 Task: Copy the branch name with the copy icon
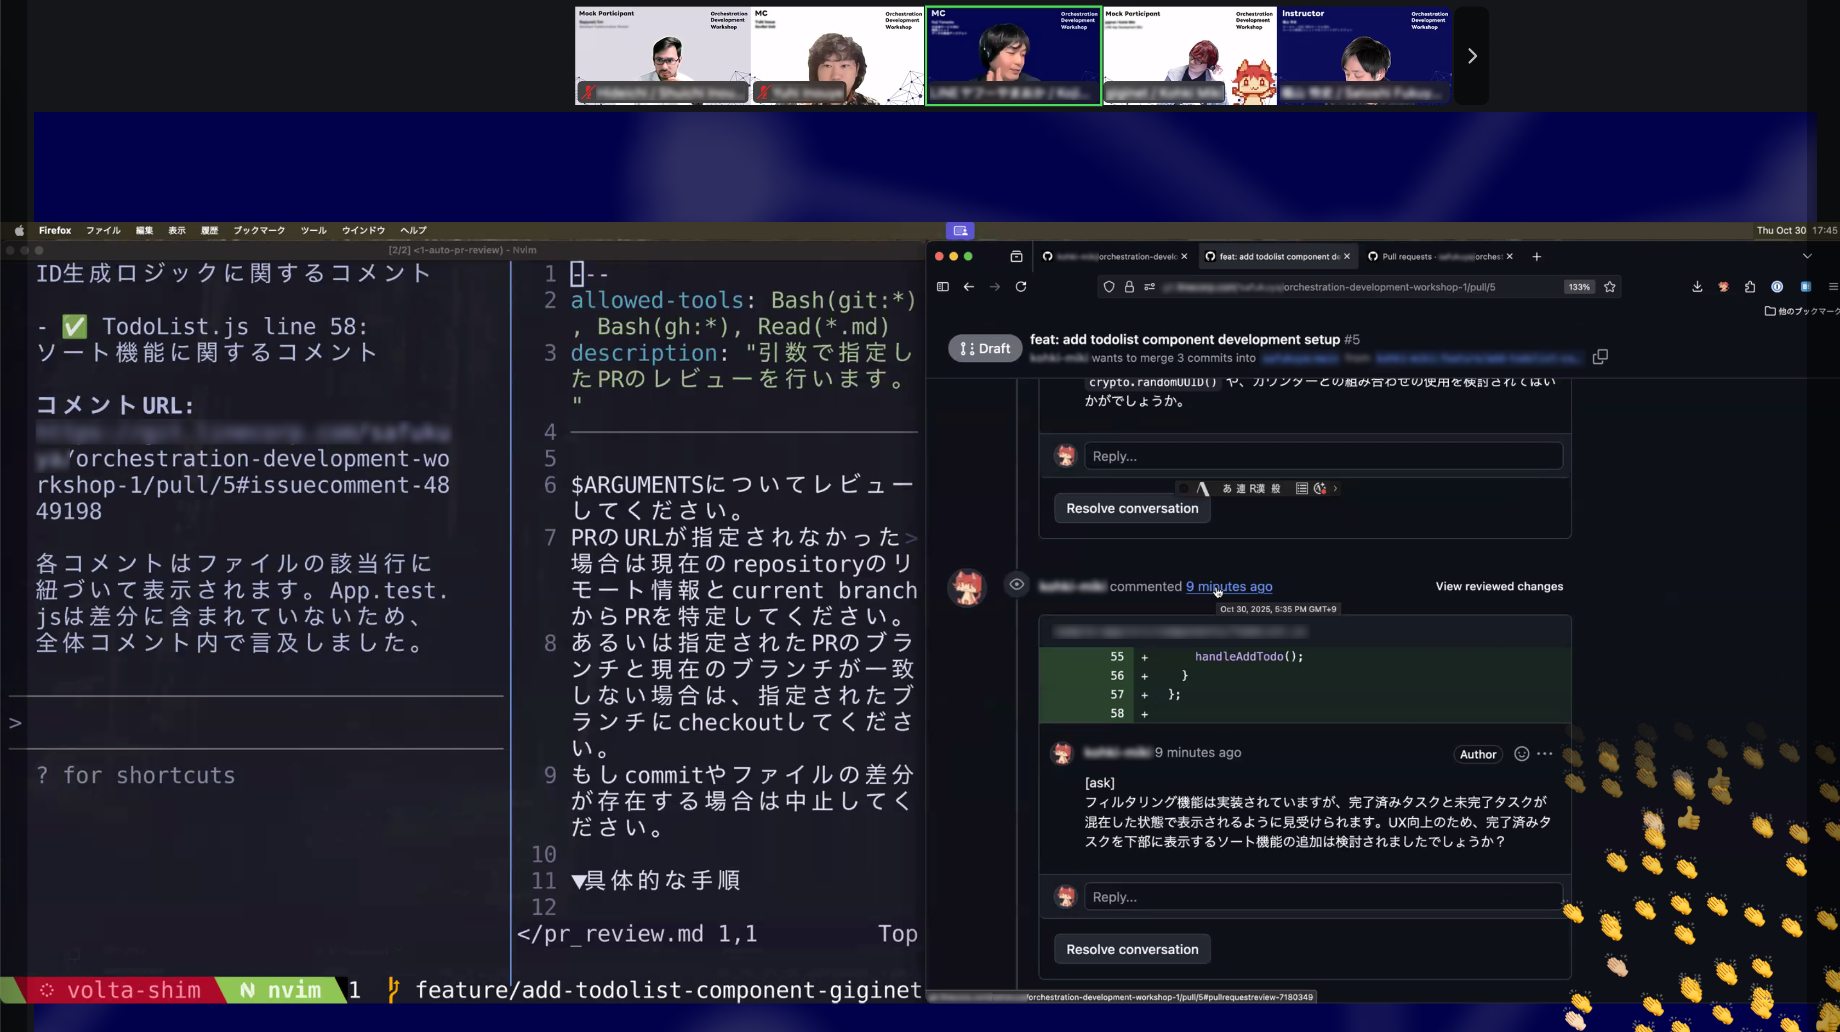[x=1600, y=356]
